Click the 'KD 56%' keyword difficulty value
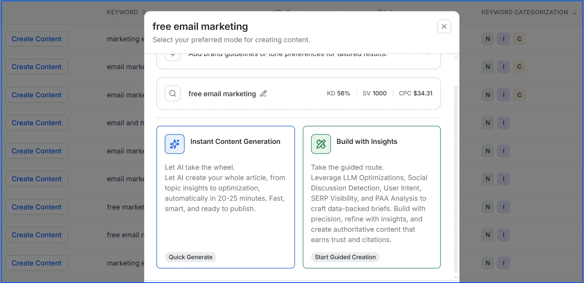Viewport: 584px width, 283px height. tap(338, 93)
